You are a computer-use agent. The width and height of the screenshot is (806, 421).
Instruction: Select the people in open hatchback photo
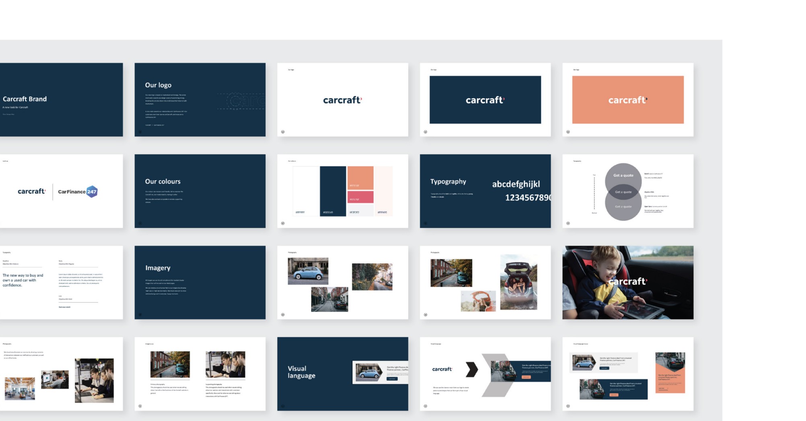518,282
